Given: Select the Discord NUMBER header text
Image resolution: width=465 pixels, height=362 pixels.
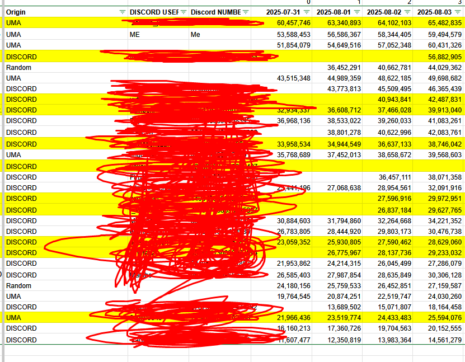Looking at the screenshot, I should tap(215, 12).
